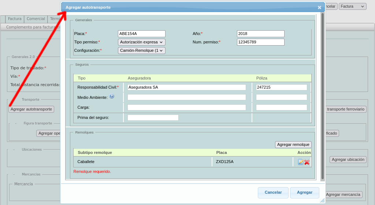Switch to the Comercial tab

pos(36,19)
